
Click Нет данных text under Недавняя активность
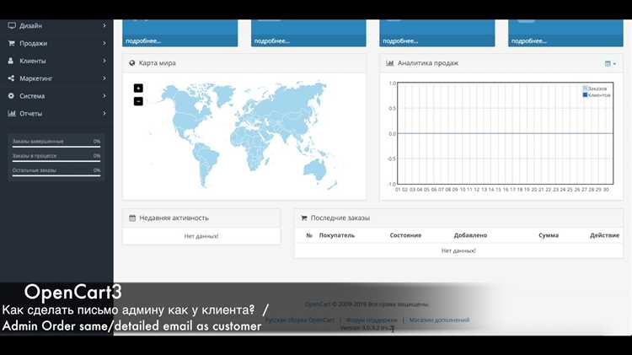(x=201, y=236)
